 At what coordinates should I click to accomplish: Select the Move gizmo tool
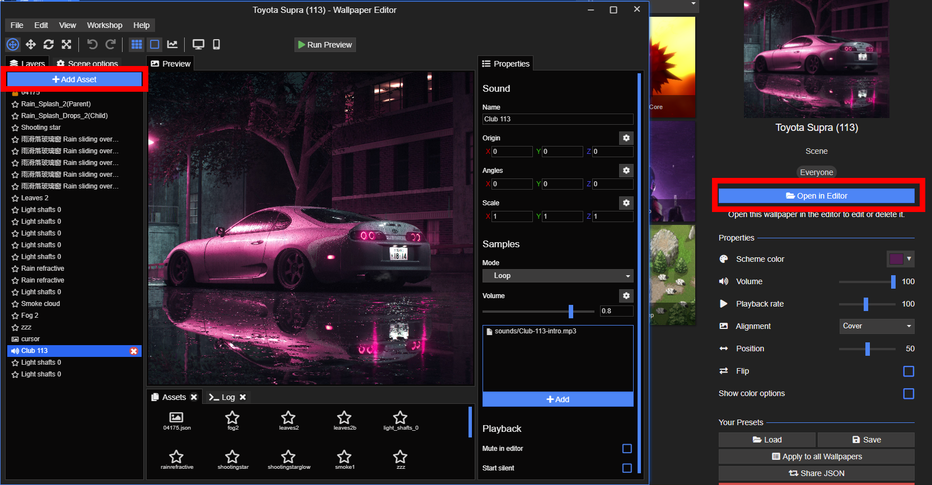31,44
